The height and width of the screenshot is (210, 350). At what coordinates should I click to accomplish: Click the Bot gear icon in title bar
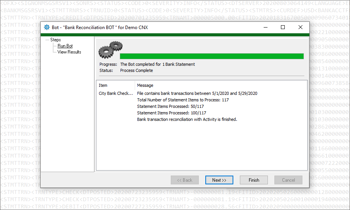point(47,28)
